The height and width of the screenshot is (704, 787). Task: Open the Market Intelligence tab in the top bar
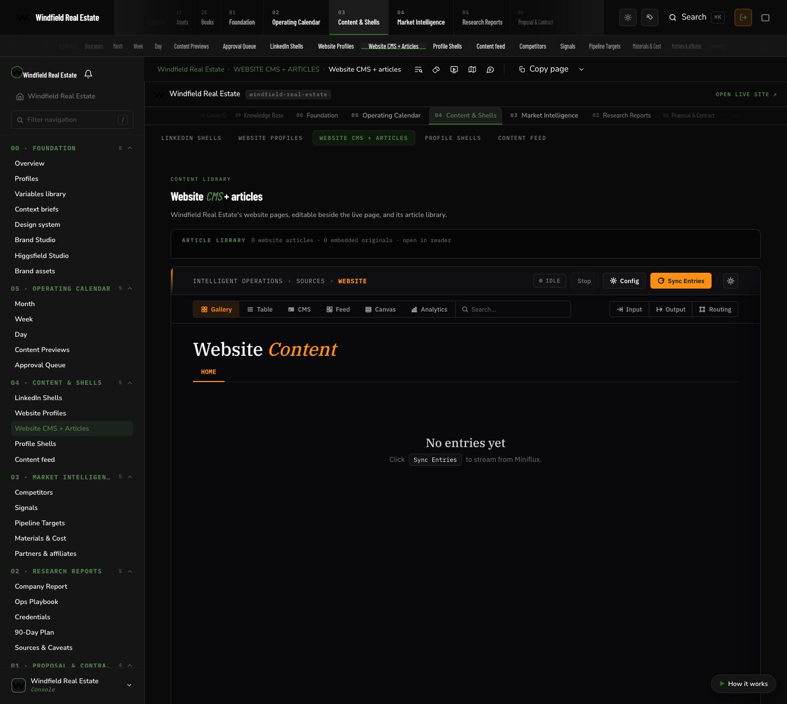pyautogui.click(x=421, y=17)
